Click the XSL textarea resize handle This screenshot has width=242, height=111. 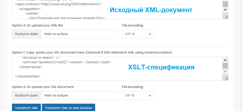pyautogui.click(x=226, y=79)
